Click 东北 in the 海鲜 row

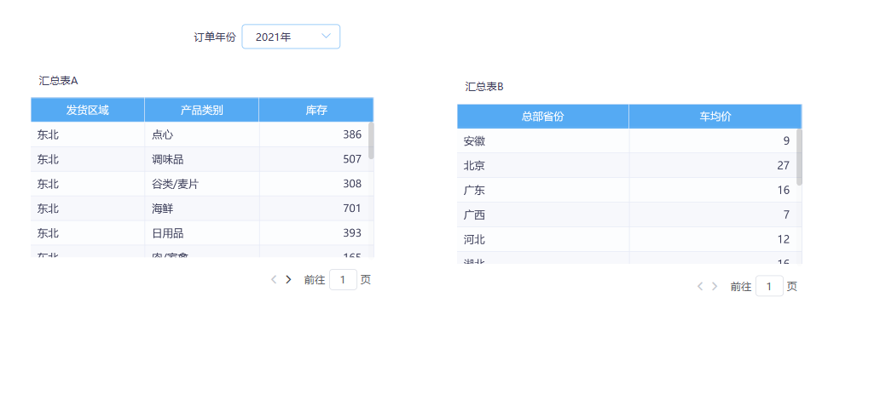48,209
